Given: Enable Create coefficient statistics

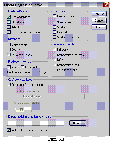Looking at the screenshot, I should pos(9,85).
